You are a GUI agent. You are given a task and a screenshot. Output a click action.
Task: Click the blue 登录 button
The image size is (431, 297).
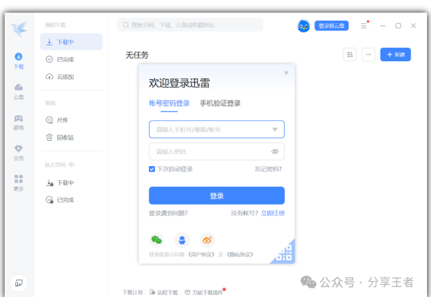[x=216, y=195]
